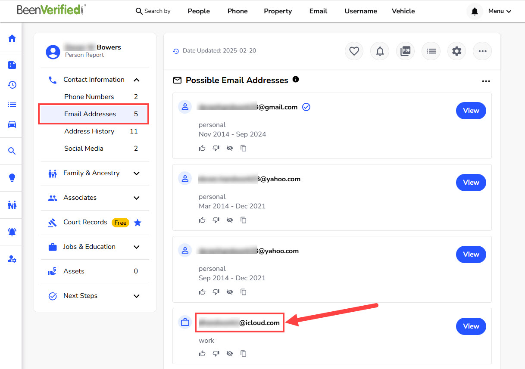Select the Phone search tab
Image resolution: width=525 pixels, height=369 pixels.
coord(237,11)
